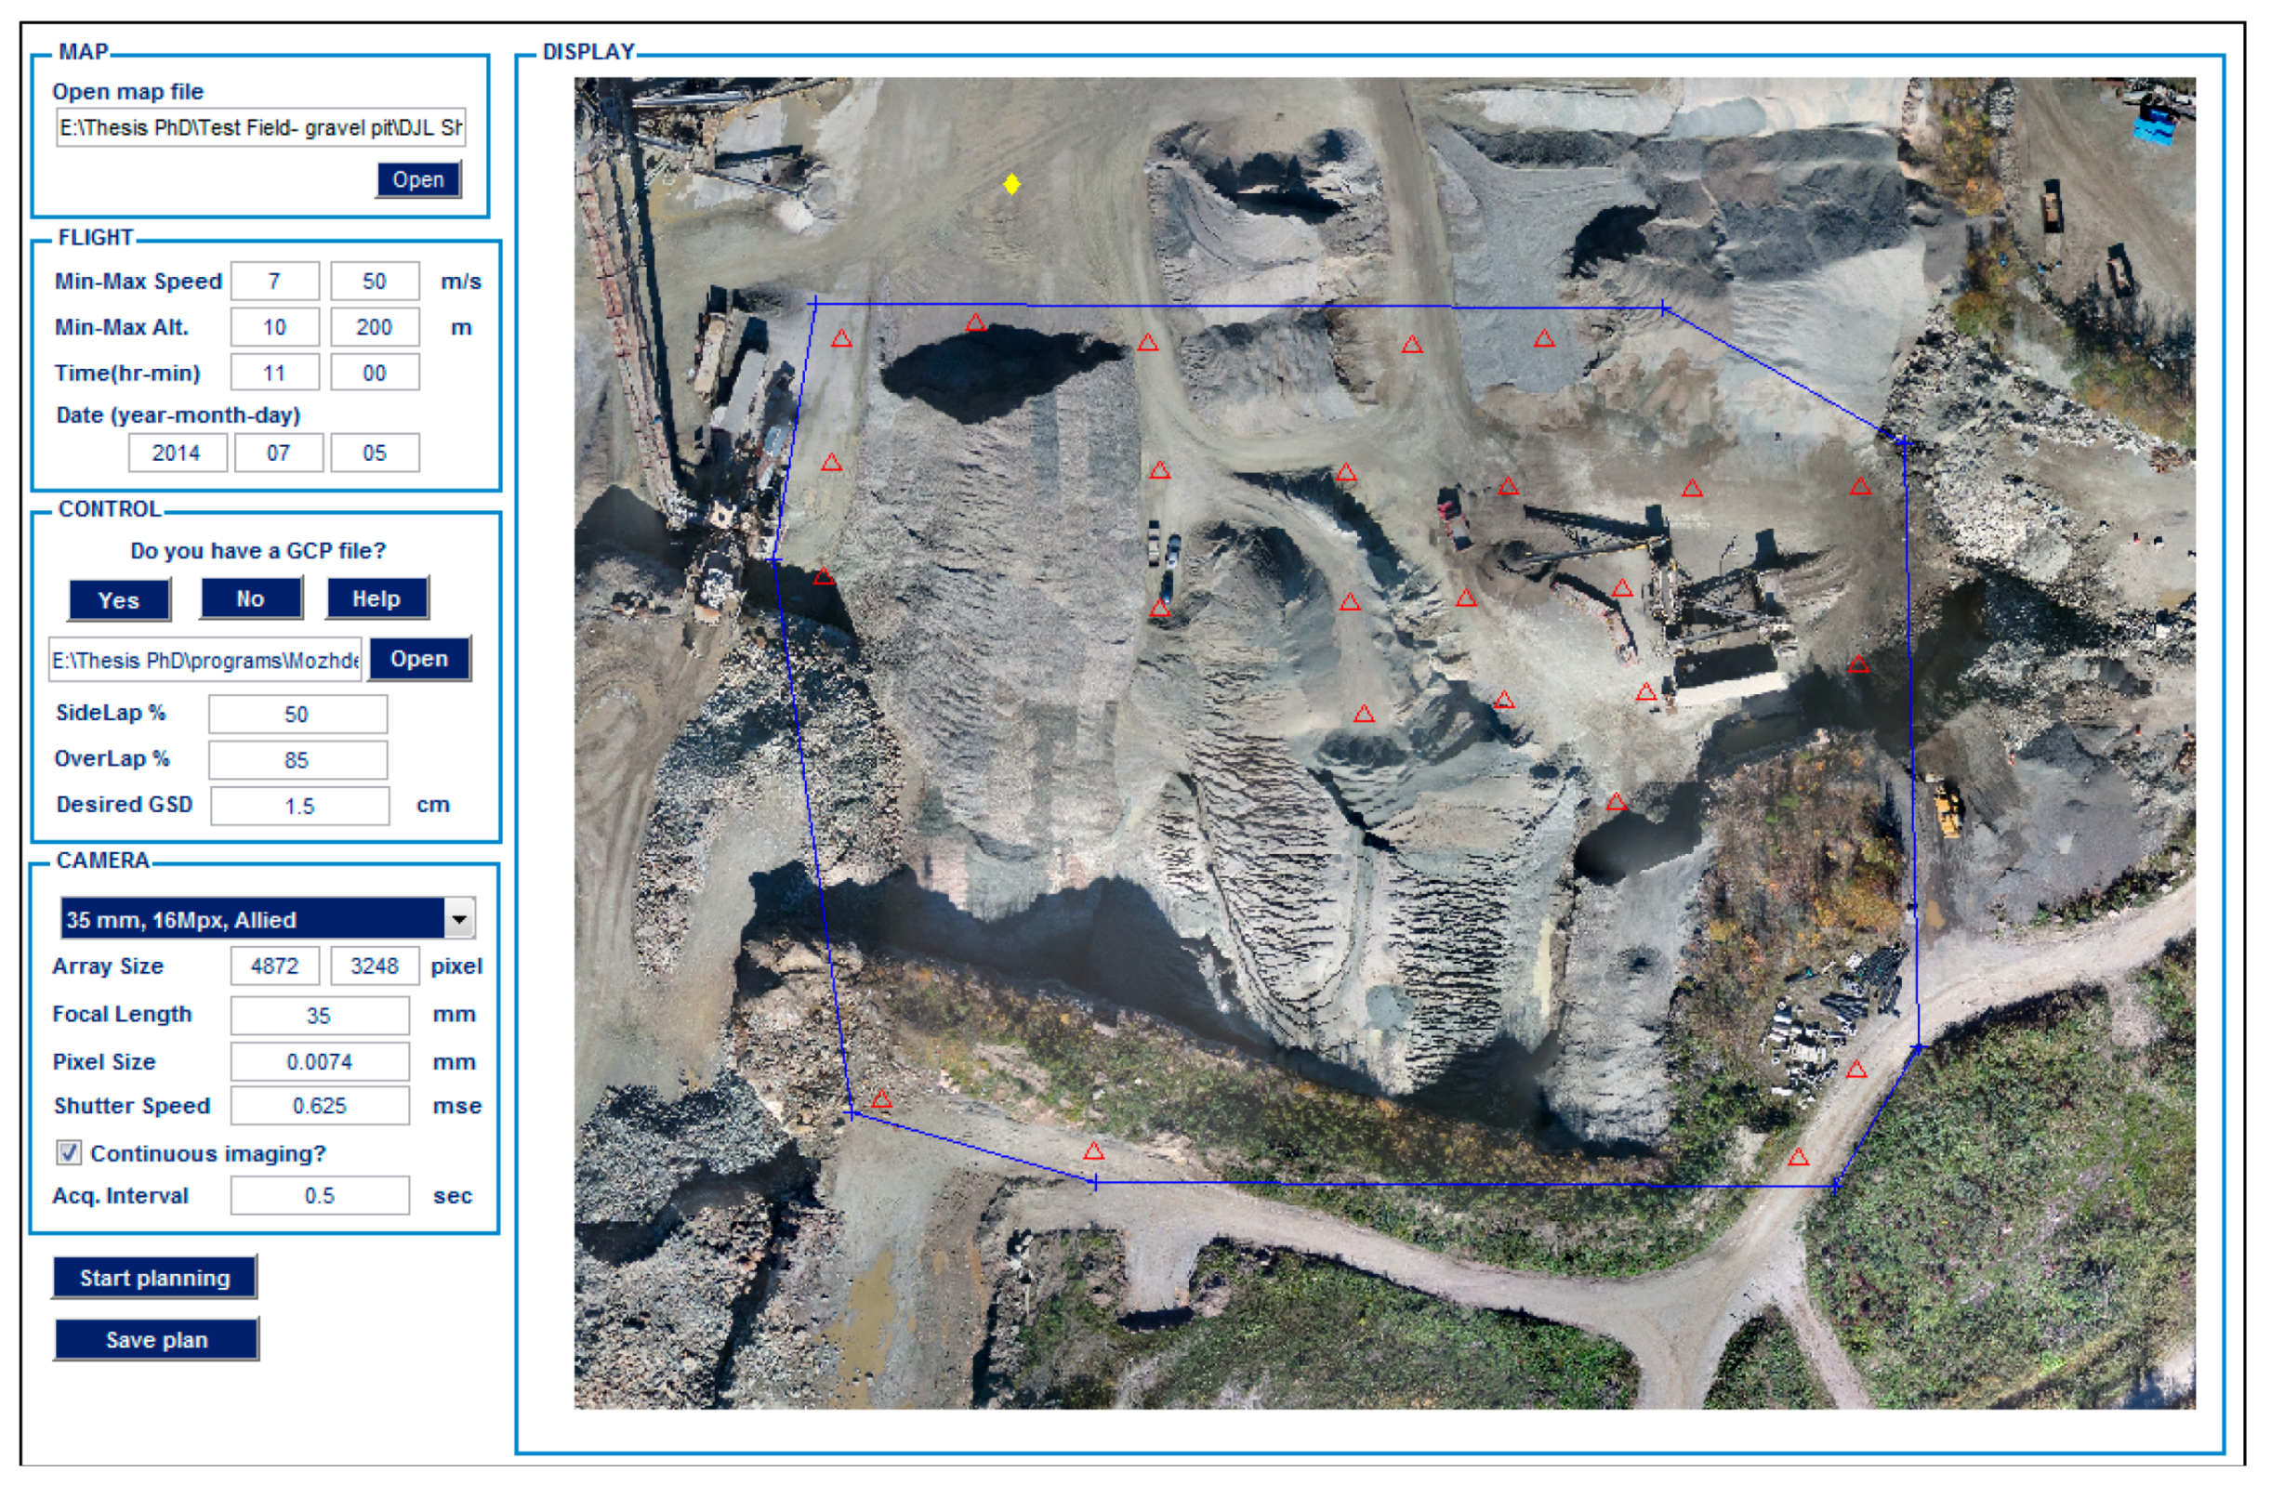Screen dimensions: 2271x1498
Task: Open the camera model dropdown arrow
Action: (459, 920)
